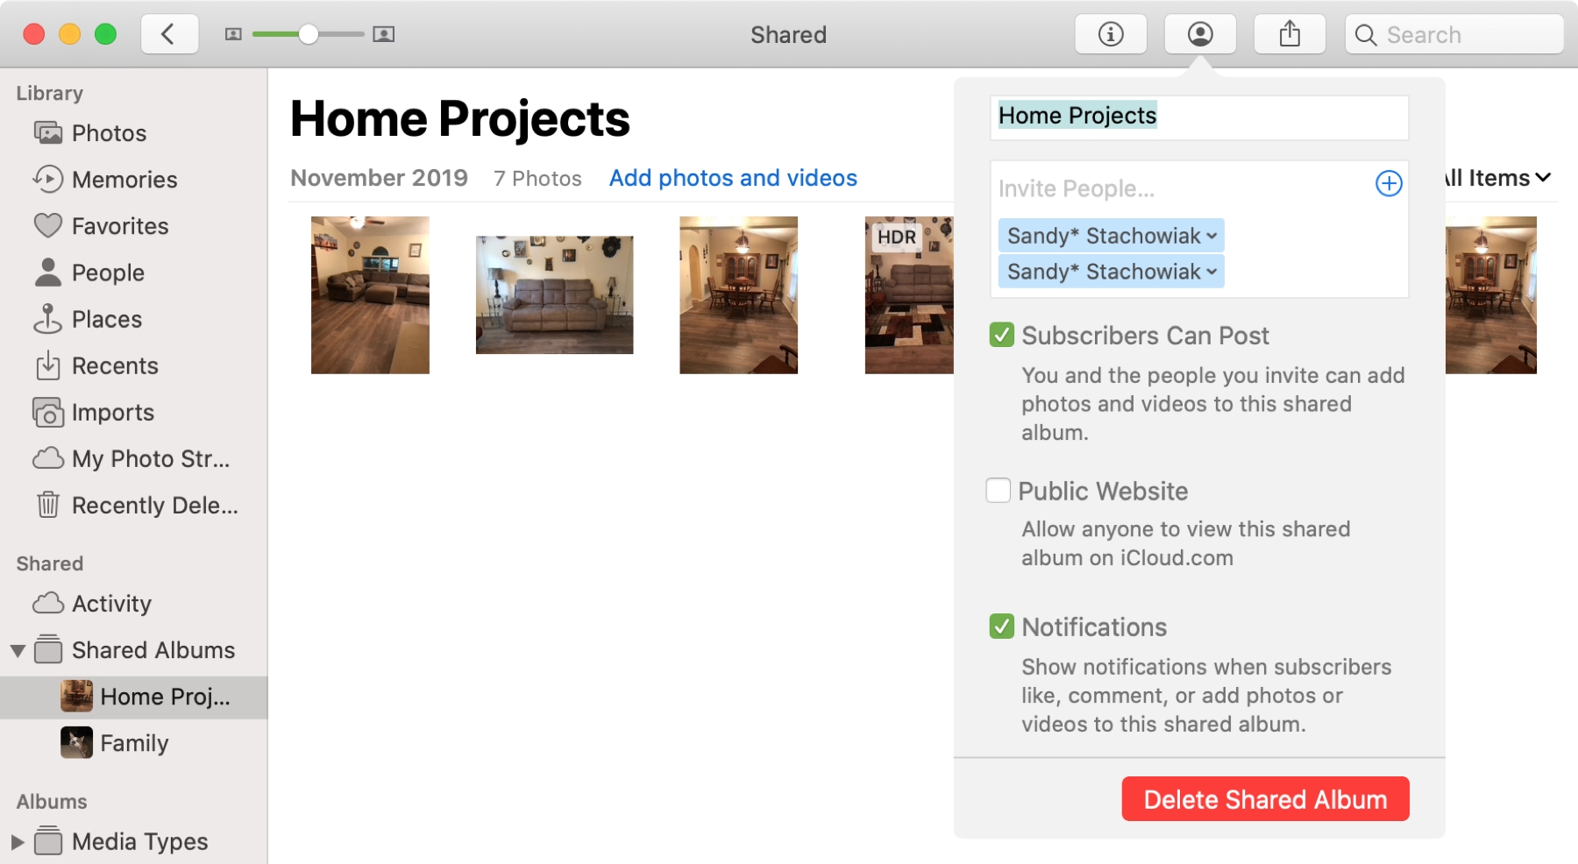This screenshot has width=1578, height=864.
Task: Open the Activity view under Shared
Action: point(111,603)
